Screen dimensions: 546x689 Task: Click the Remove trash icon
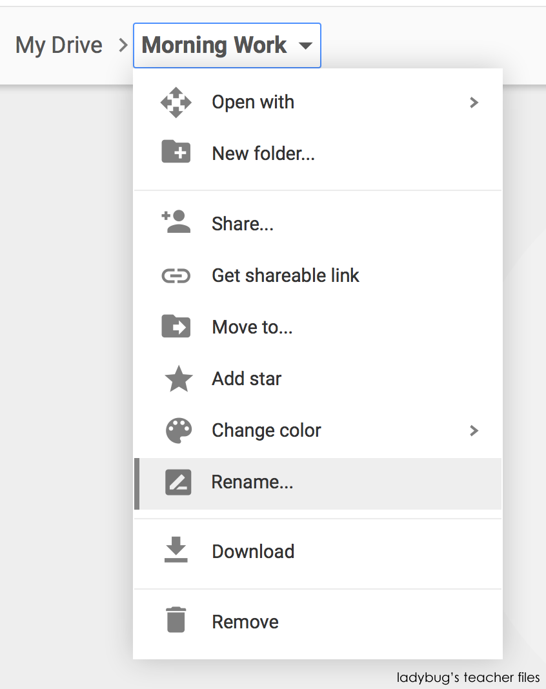point(176,621)
